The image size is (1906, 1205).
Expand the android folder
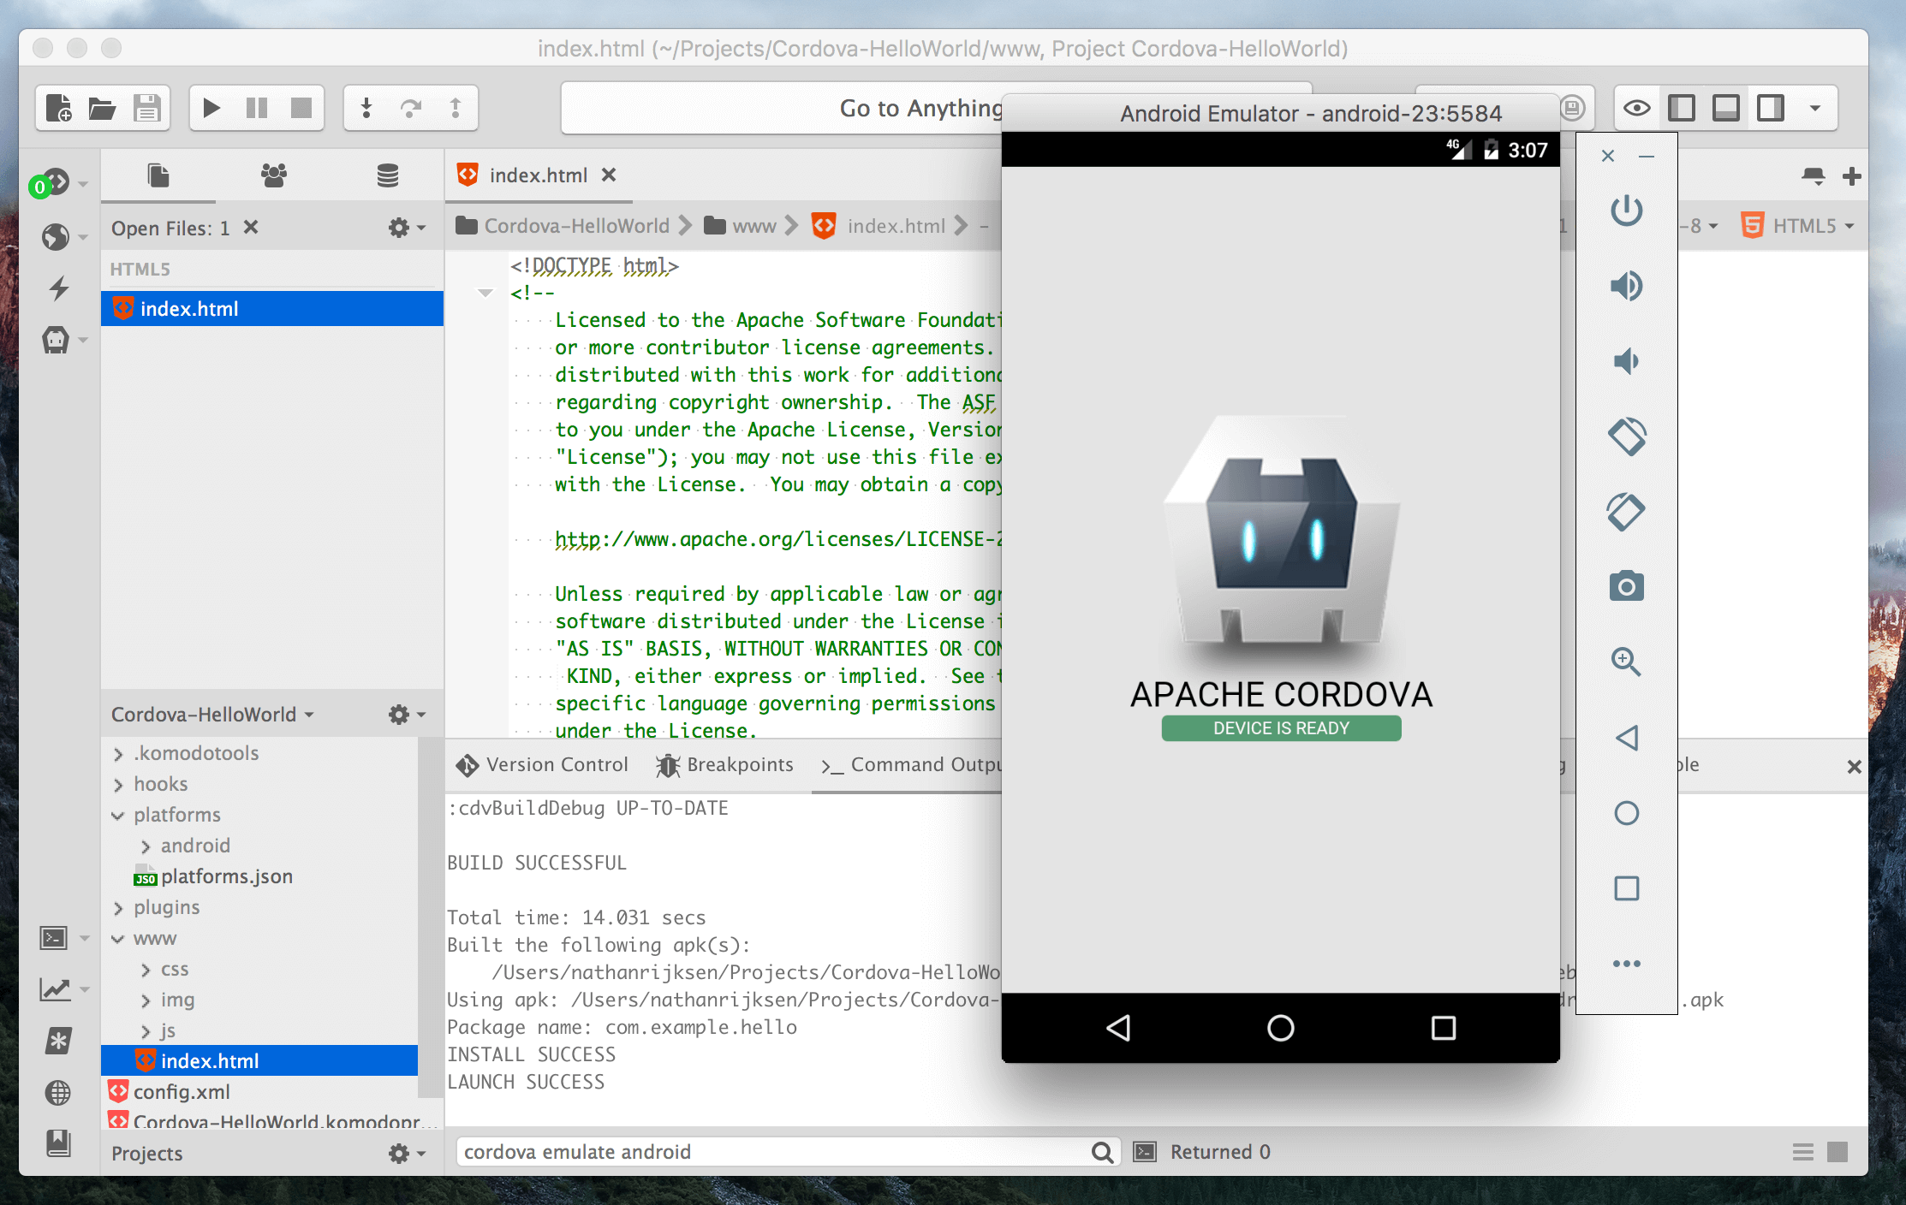pyautogui.click(x=146, y=846)
